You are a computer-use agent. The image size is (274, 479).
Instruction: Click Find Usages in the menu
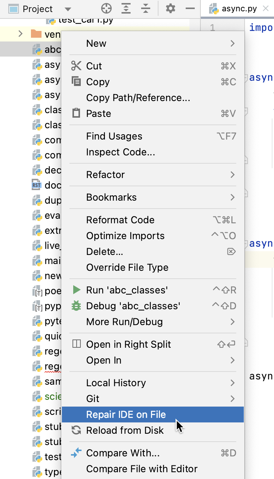(114, 136)
